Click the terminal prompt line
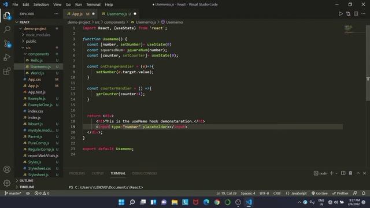Screen dimensions: 370x208 tap(106, 187)
